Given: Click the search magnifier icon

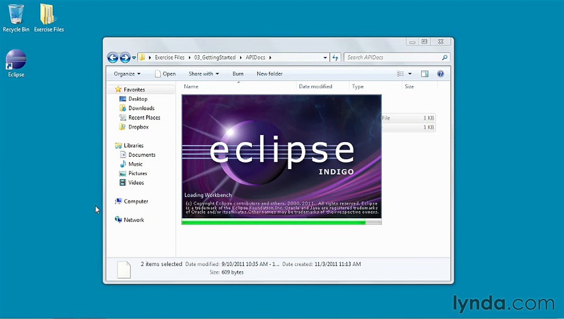Looking at the screenshot, I should [x=445, y=58].
